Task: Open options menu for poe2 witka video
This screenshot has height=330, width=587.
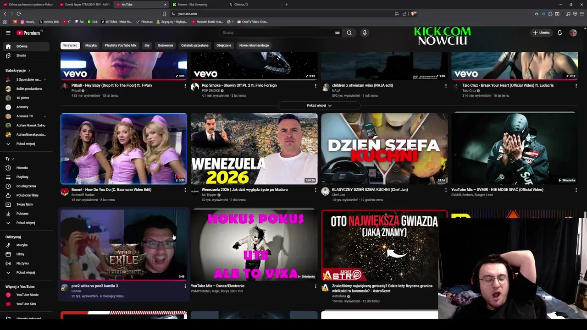Action: click(185, 286)
